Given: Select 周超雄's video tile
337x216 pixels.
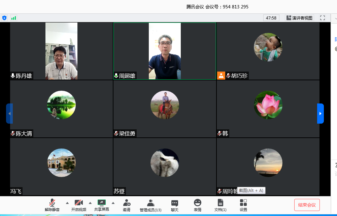Looking at the screenshot, I should click(x=165, y=51).
